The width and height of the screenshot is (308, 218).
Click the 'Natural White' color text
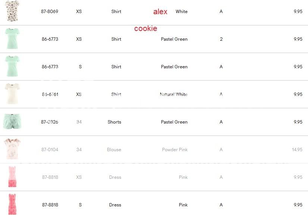(173, 94)
